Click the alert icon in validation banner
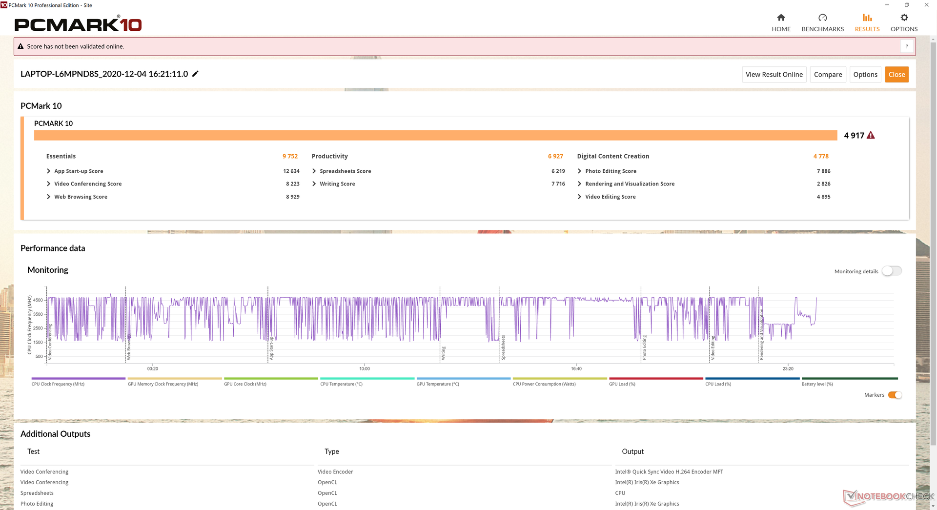 pos(20,46)
